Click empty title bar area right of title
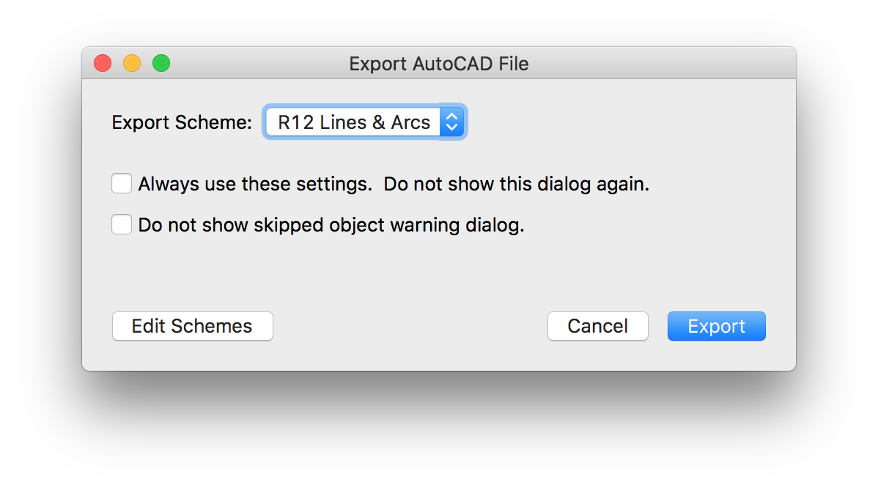 pos(660,64)
